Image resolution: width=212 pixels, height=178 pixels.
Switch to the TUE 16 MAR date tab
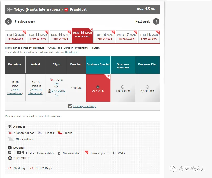point(104,37)
